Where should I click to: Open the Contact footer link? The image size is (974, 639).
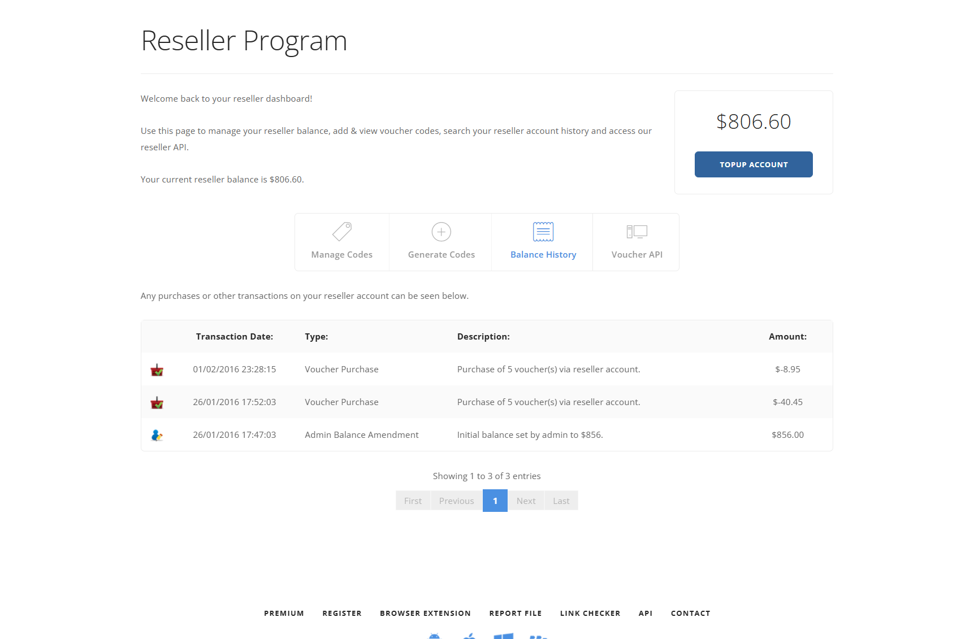click(x=690, y=614)
